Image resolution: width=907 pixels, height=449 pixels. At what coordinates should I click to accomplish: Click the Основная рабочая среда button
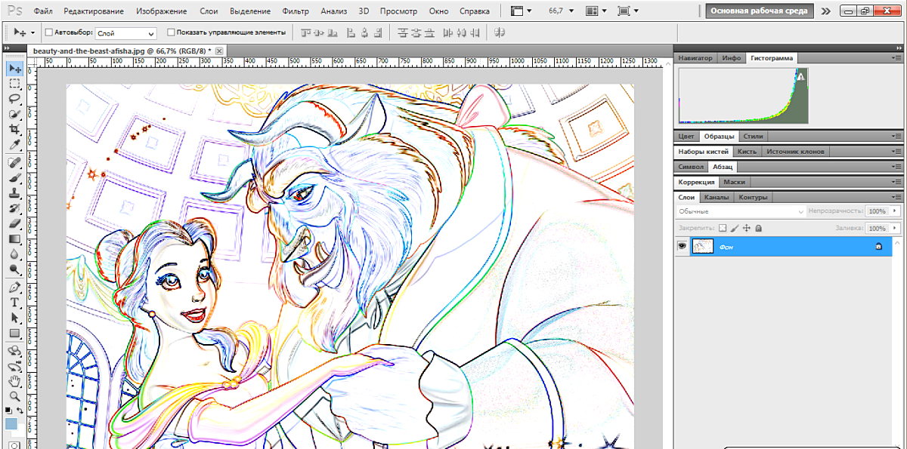759,11
